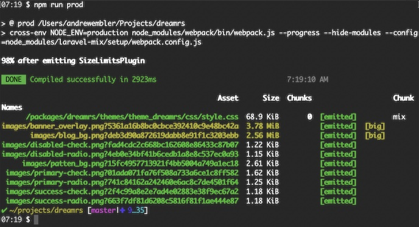The width and height of the screenshot is (419, 227).
Task: Click the images/disabled-check.png asset row
Action: coord(120,145)
